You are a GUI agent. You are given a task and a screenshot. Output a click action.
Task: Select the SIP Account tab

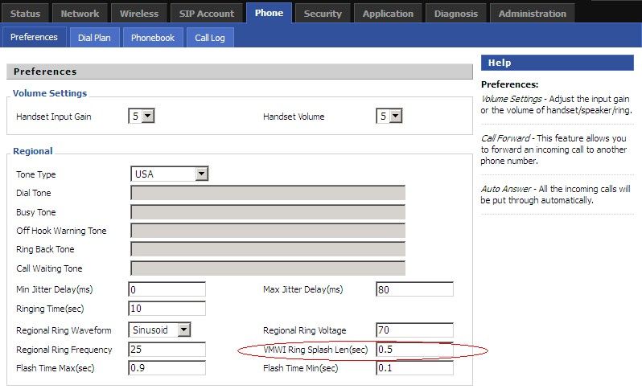pos(207,13)
